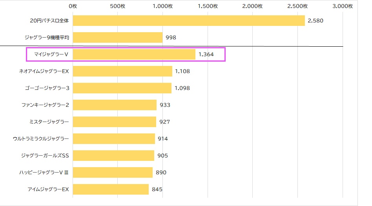Select the ウルトラミラクルジャグラー bar
The width and height of the screenshot is (372, 206).
coord(114,139)
